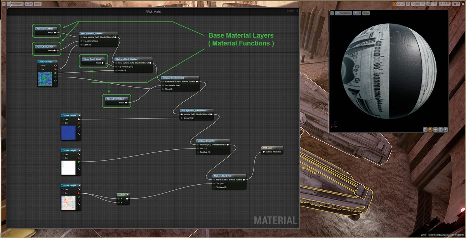The width and height of the screenshot is (466, 238).
Task: Select the cube preview mesh icon
Action: coord(441,129)
